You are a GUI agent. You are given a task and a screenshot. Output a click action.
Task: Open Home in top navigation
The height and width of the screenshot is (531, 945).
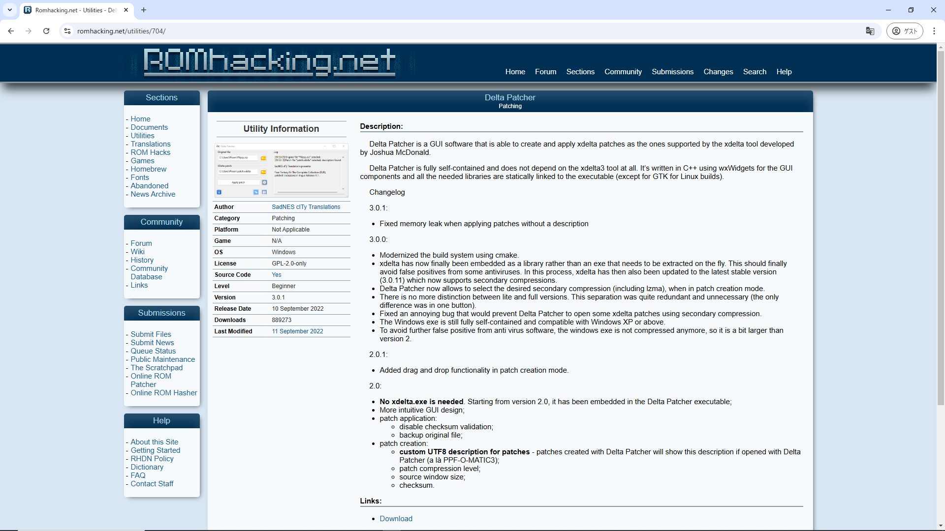coord(515,72)
